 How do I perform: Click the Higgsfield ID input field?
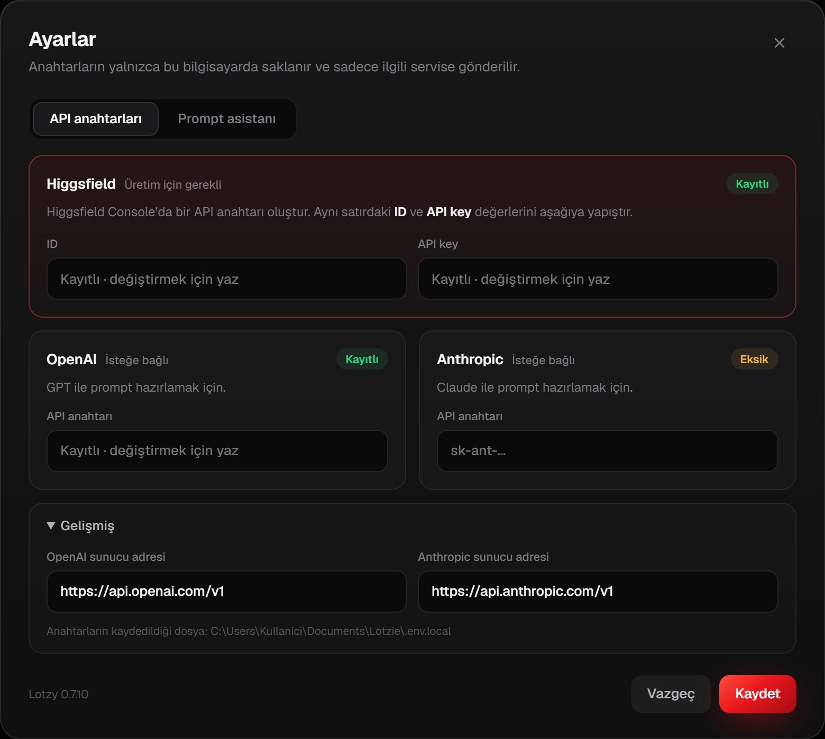pos(227,279)
